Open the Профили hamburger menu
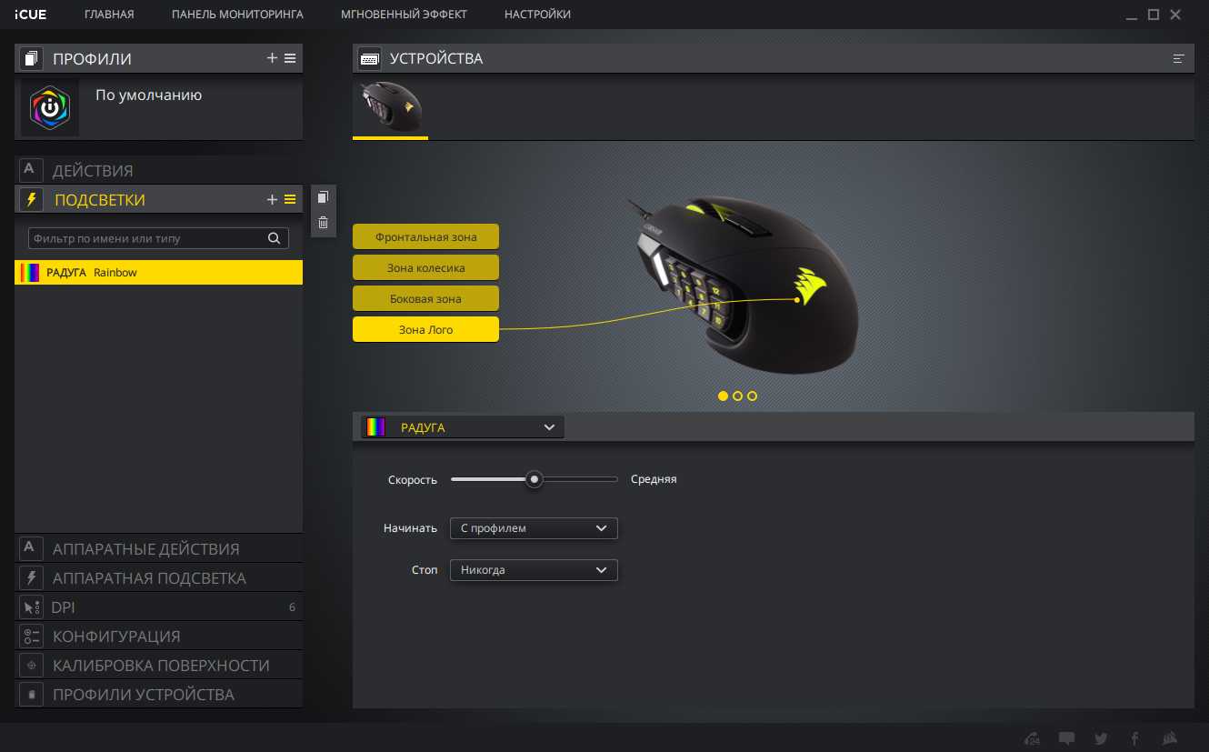 (290, 58)
